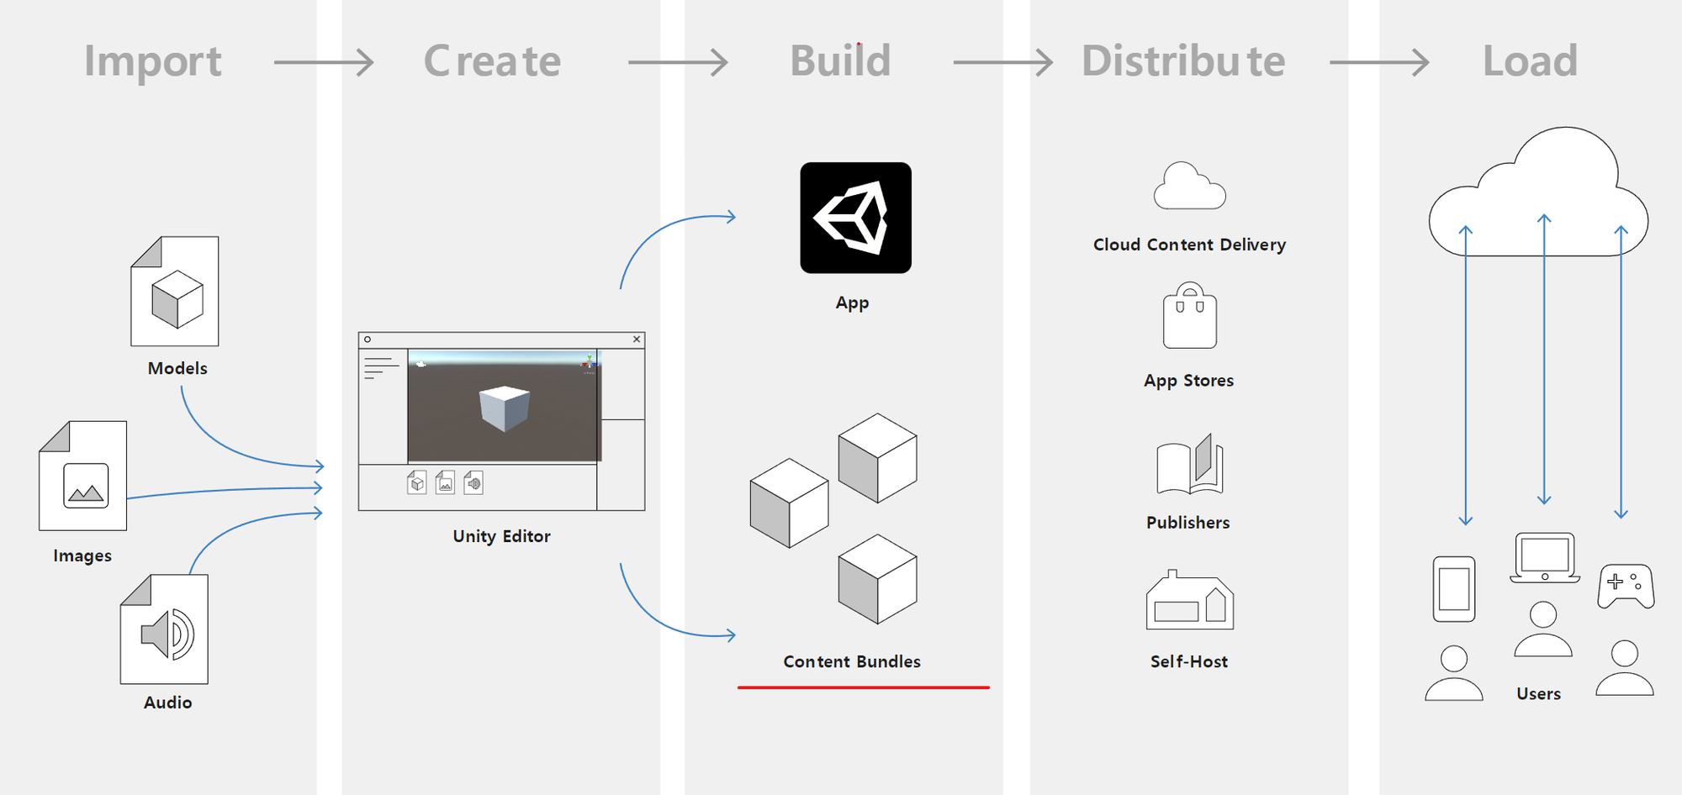Click the large cloud in Load column
The image size is (1682, 795).
[1538, 192]
